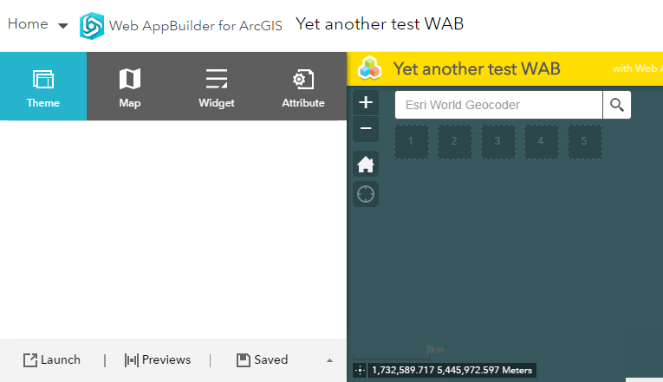Image resolution: width=663 pixels, height=382 pixels.
Task: Open the Previews view
Action: [157, 359]
